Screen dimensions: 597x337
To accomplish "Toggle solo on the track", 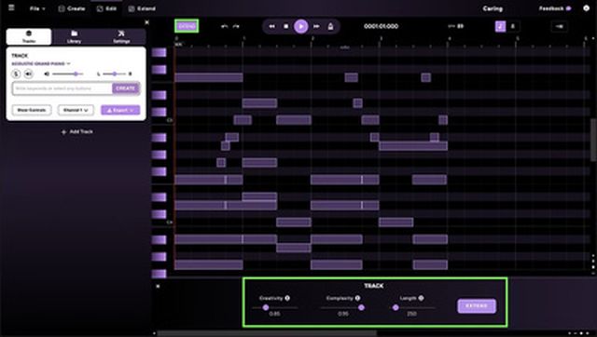I will click(x=16, y=74).
